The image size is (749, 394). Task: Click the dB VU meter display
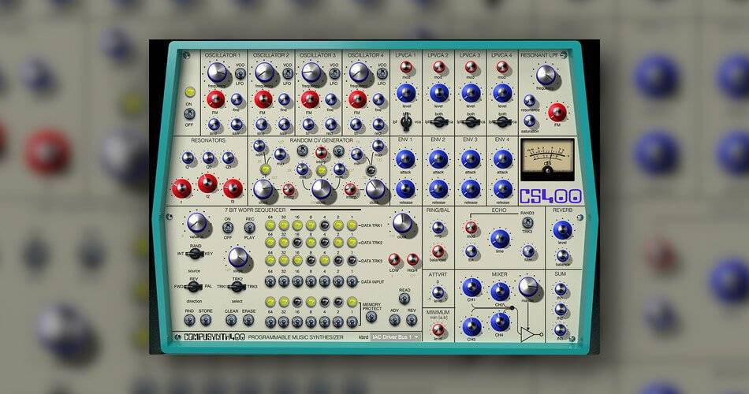tap(547, 160)
